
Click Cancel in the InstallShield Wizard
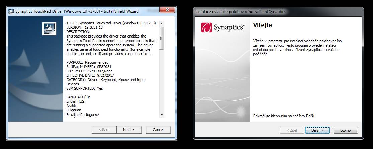158,130
